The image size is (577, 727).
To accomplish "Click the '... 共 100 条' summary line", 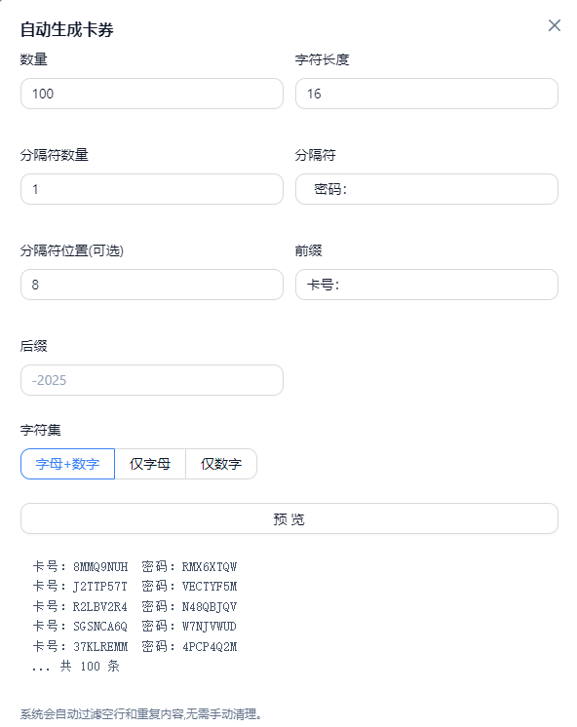I will [76, 667].
